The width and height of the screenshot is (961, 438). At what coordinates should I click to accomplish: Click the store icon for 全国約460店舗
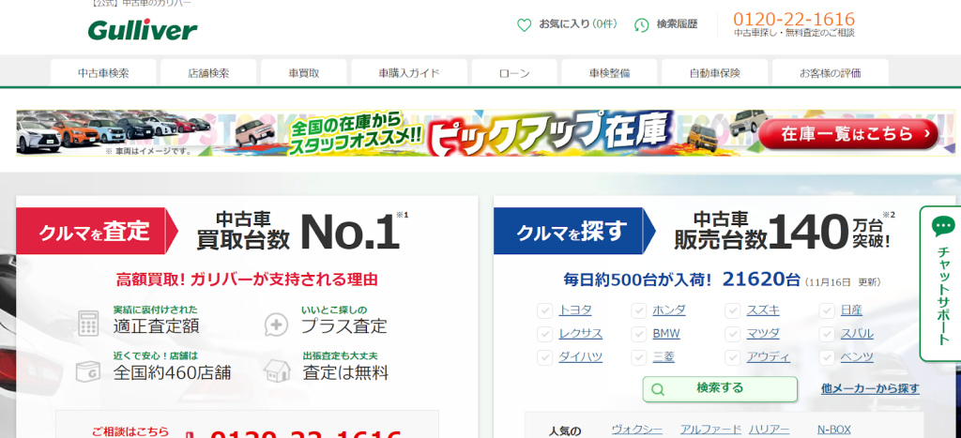pyautogui.click(x=89, y=371)
